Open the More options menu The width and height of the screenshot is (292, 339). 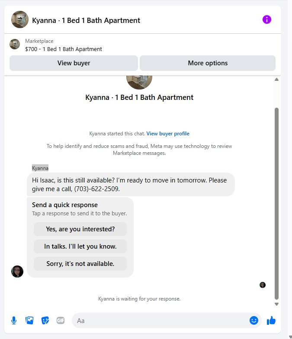click(x=208, y=63)
